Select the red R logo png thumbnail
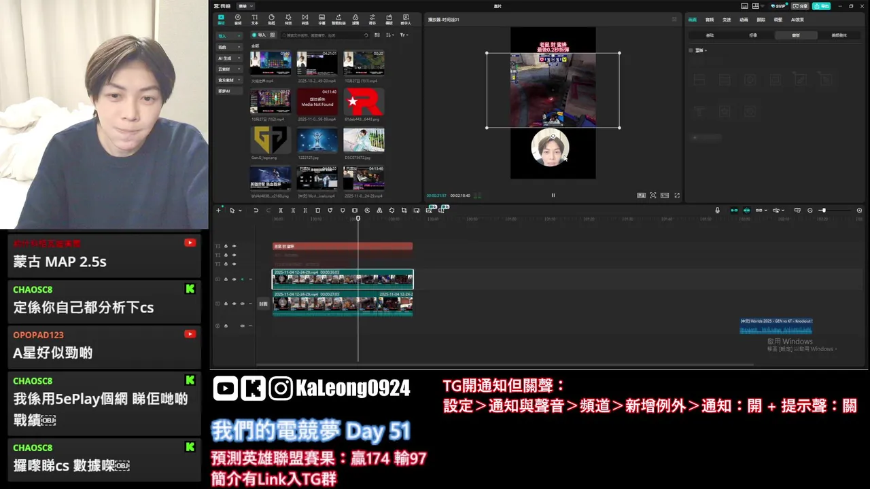The image size is (870, 489). click(363, 102)
